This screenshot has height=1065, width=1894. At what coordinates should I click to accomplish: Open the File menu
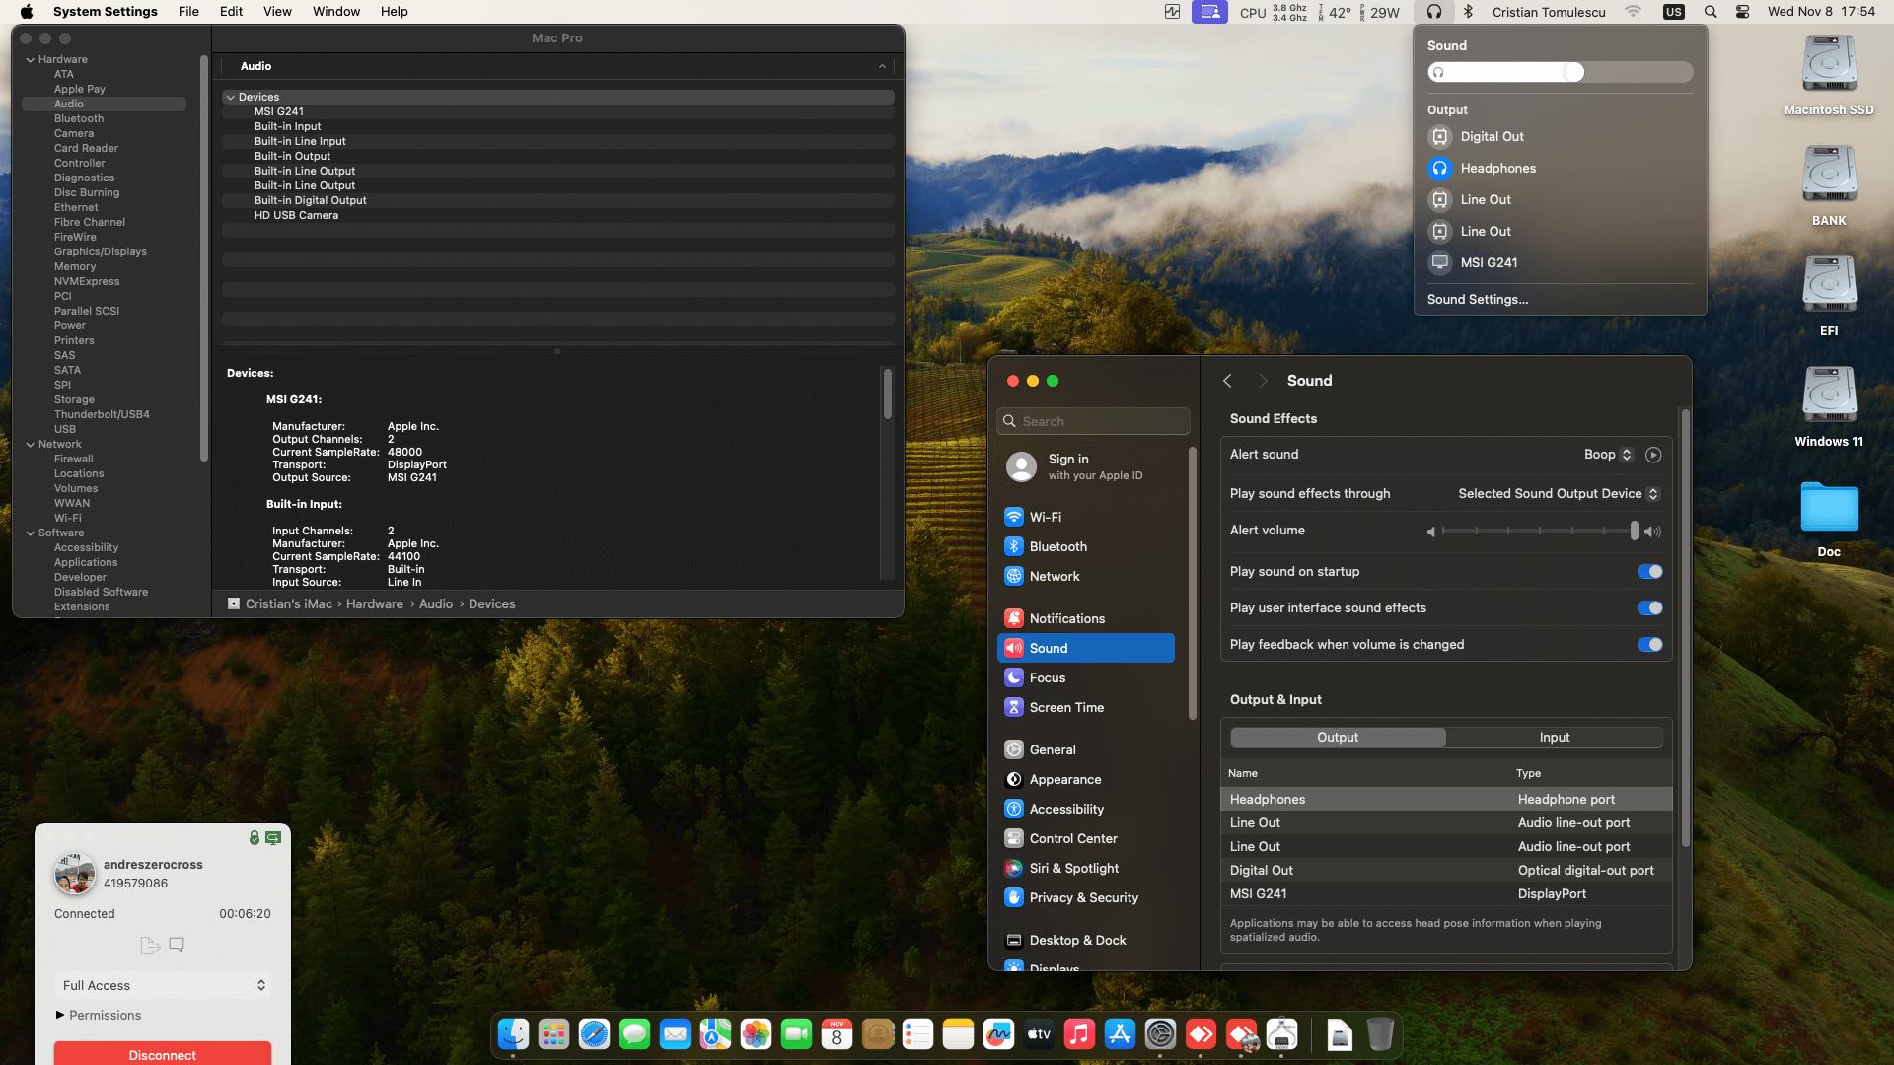pos(188,12)
